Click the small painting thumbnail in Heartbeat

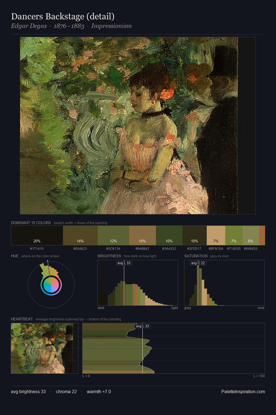[45, 348]
